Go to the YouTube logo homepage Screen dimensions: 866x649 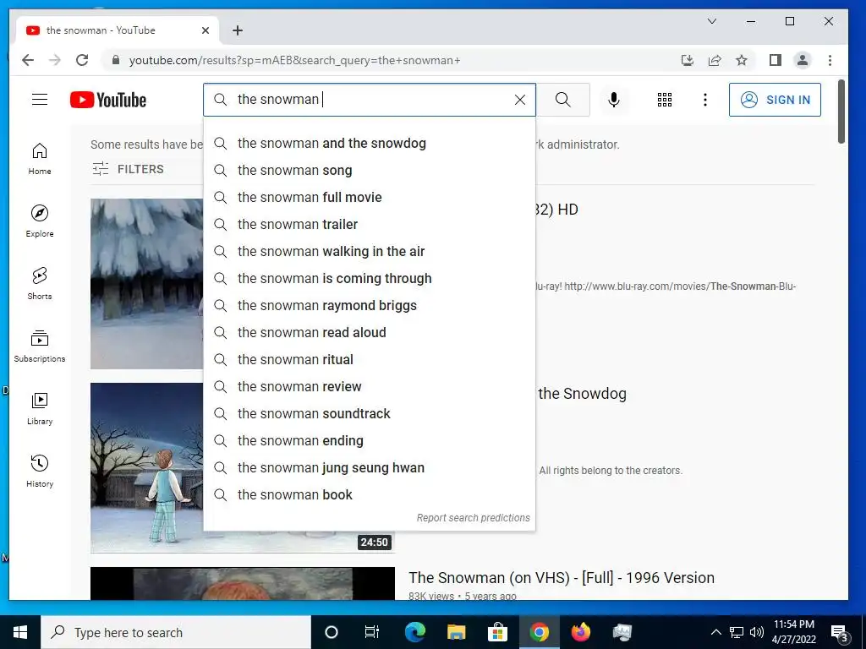pyautogui.click(x=108, y=100)
